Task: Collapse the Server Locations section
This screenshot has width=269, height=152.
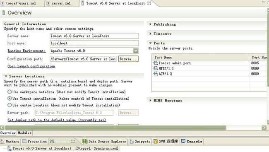Action: click(x=6, y=76)
